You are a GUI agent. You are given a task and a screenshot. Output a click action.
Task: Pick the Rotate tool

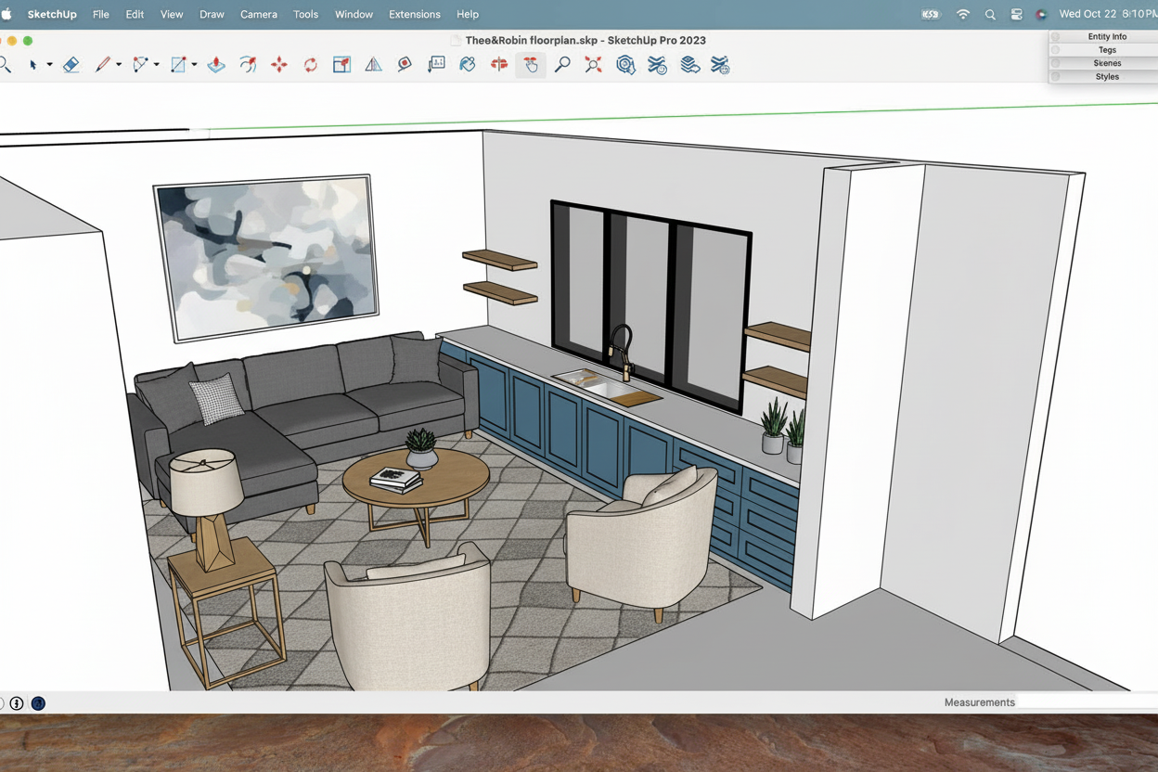[310, 65]
